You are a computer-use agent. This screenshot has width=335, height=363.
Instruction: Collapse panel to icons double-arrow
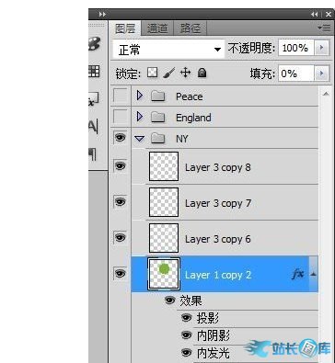coord(315,14)
